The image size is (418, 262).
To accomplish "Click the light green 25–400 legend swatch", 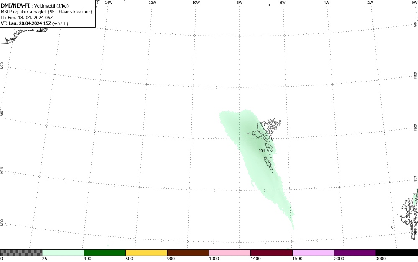I will 63,253.
